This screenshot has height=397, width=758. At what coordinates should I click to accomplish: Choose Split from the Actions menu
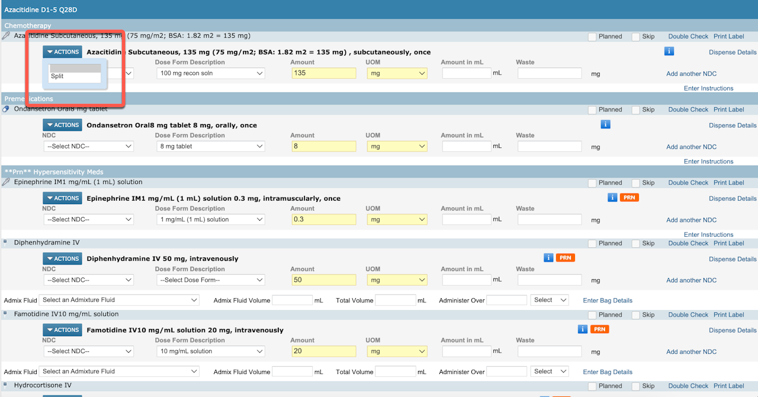point(57,76)
